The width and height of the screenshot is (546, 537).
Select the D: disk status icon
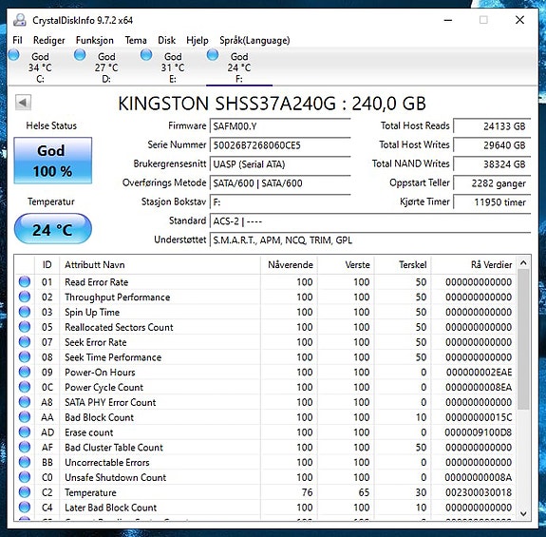point(80,55)
